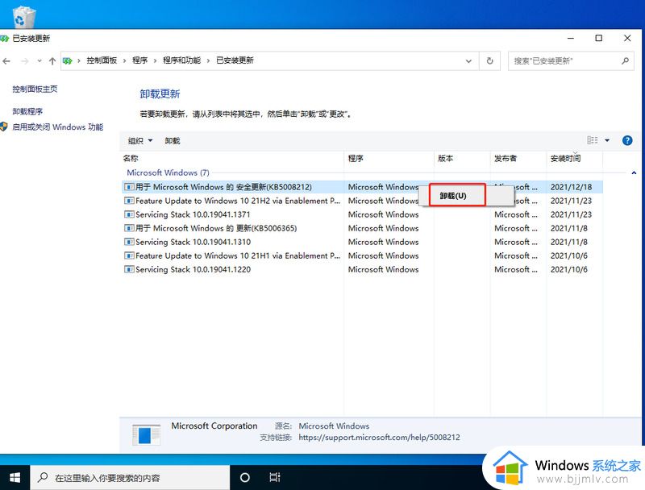This screenshot has width=645, height=490.
Task: Open Cortana circle on the taskbar
Action: (x=245, y=477)
